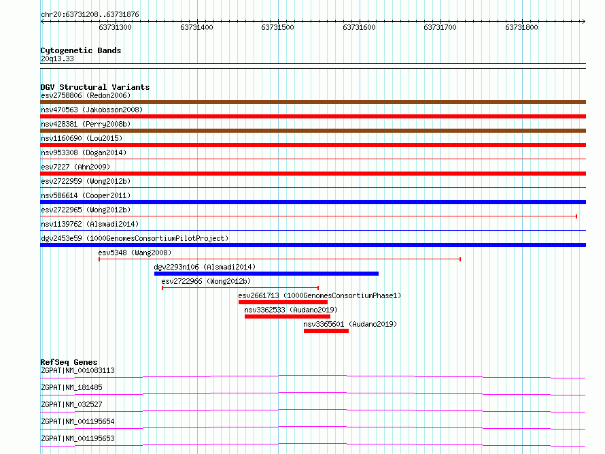Select the blue nsv586614 variant bar
This screenshot has width=605, height=454.
313,202
